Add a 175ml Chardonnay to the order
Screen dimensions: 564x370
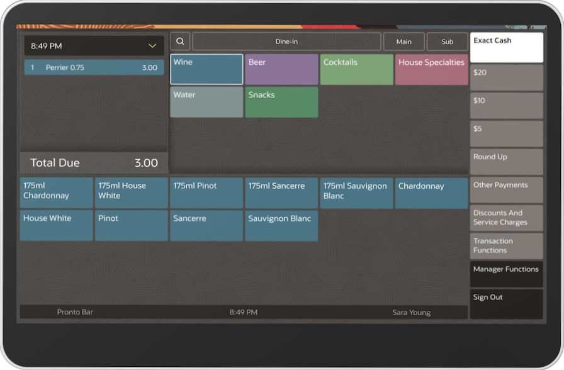(x=57, y=193)
